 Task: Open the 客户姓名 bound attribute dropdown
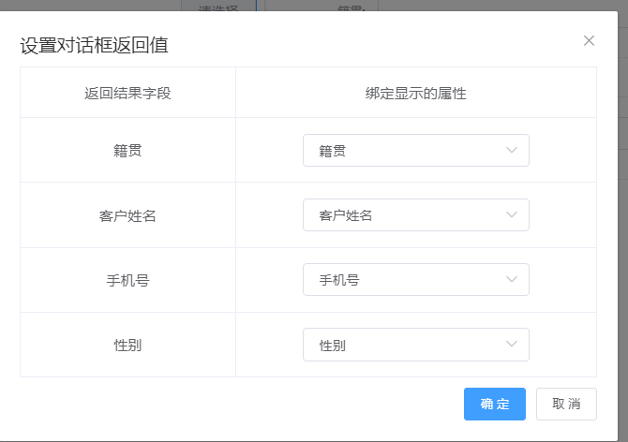tap(415, 214)
